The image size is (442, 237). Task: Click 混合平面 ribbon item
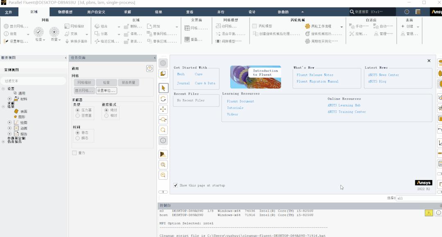[230, 34]
